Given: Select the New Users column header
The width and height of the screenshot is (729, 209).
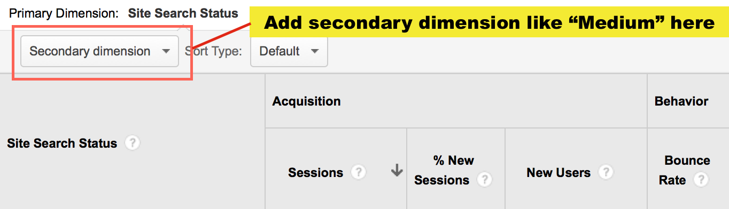Looking at the screenshot, I should 559,173.
